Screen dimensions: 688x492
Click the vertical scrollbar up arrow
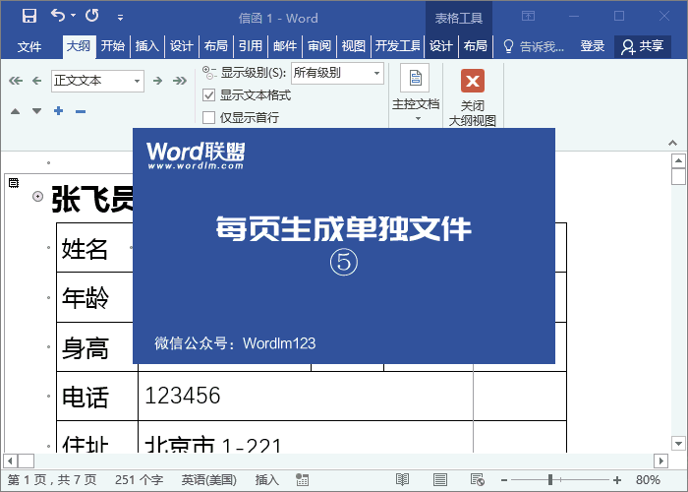tap(678, 160)
